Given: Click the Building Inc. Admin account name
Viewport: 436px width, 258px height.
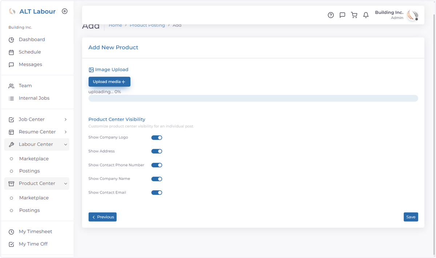Looking at the screenshot, I should (x=389, y=15).
